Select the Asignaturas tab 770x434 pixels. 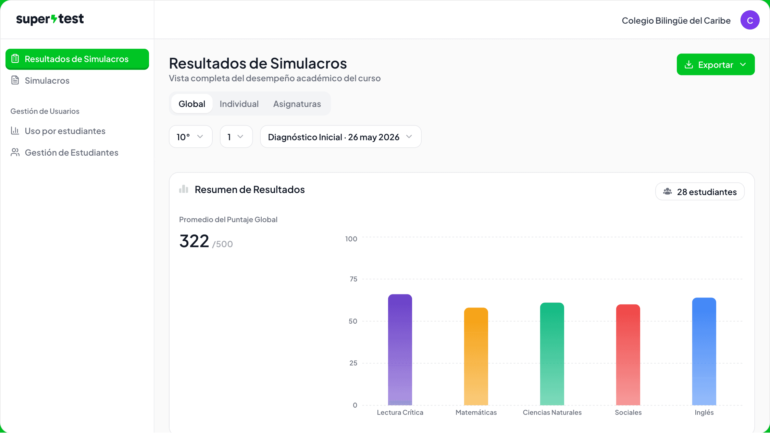pyautogui.click(x=297, y=104)
